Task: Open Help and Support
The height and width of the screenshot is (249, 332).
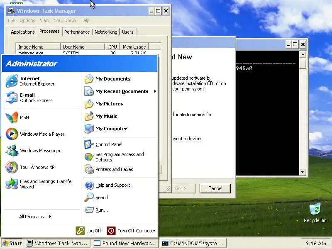Action: point(107,185)
